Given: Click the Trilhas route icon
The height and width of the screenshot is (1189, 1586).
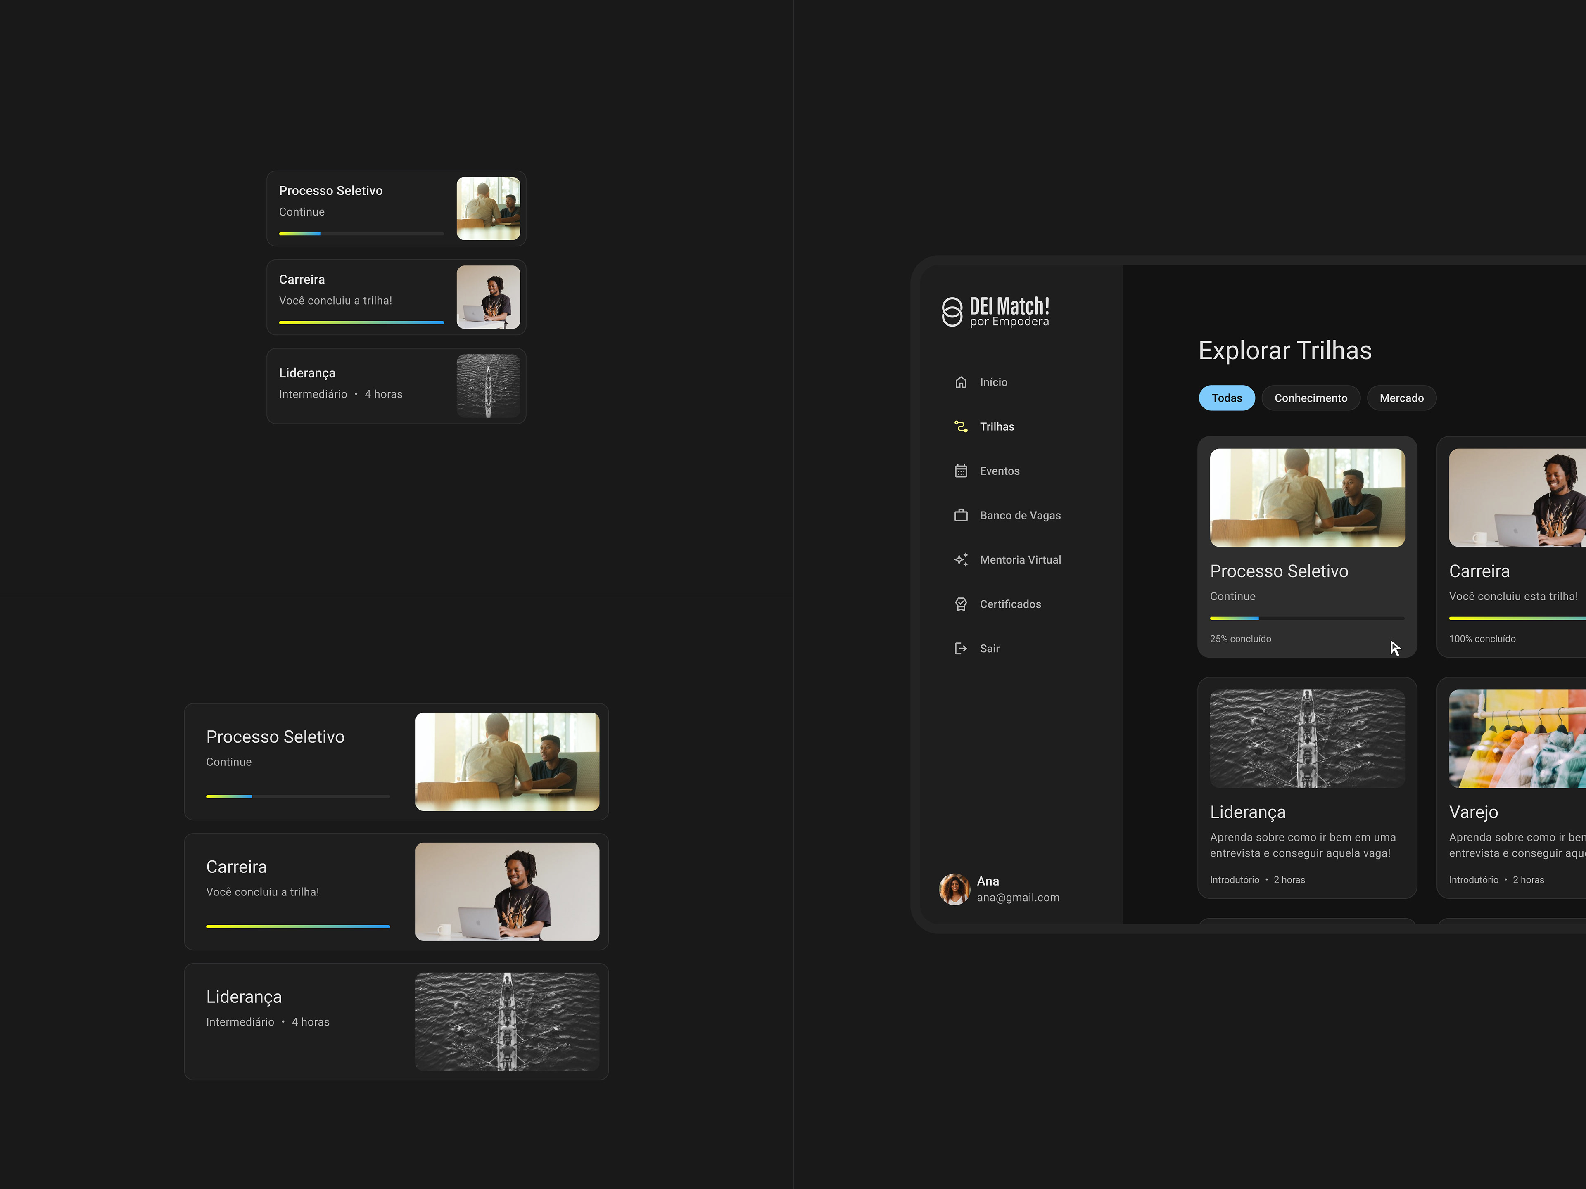Looking at the screenshot, I should coord(961,426).
